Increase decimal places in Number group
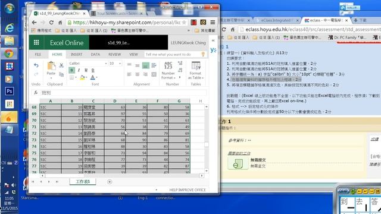Screen dimensions: 381x214 [x=180, y=64]
